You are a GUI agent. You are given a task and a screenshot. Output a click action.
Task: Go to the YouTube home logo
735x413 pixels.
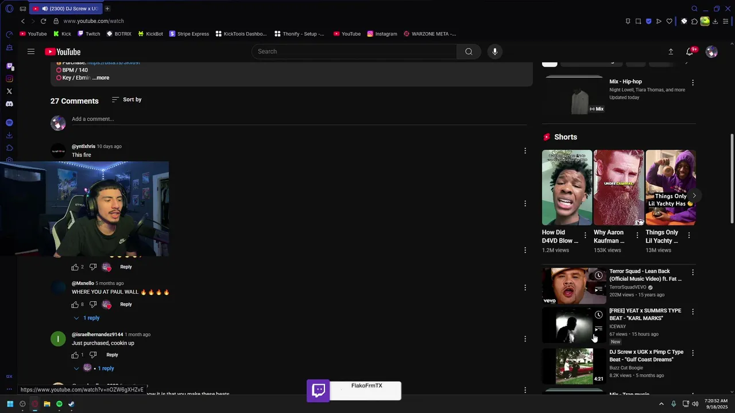tap(63, 52)
